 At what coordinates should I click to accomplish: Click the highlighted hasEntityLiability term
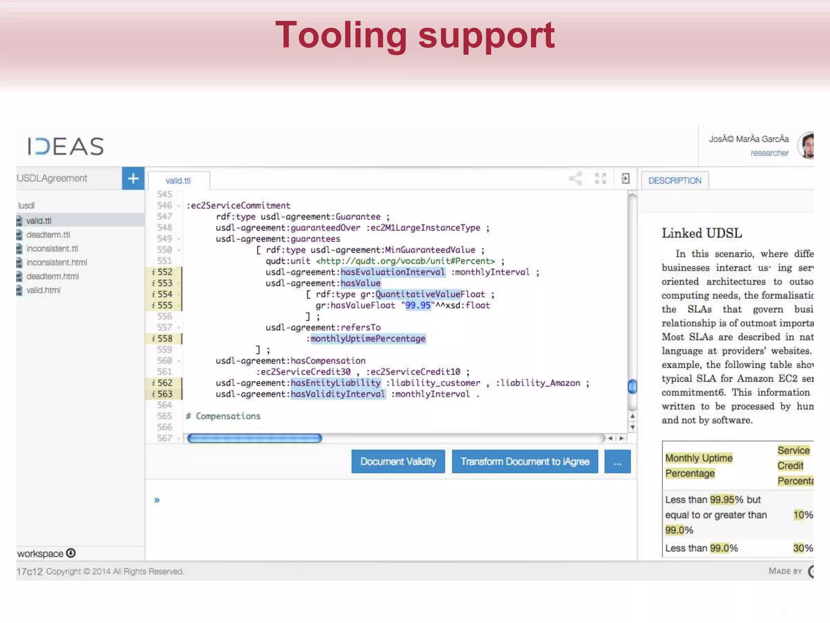point(336,382)
